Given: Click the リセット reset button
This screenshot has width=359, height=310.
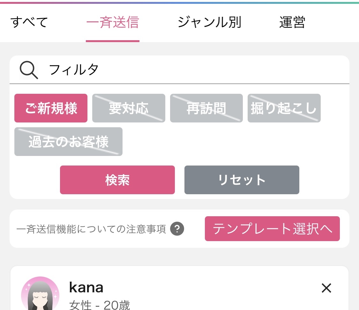Looking at the screenshot, I should pos(242,180).
